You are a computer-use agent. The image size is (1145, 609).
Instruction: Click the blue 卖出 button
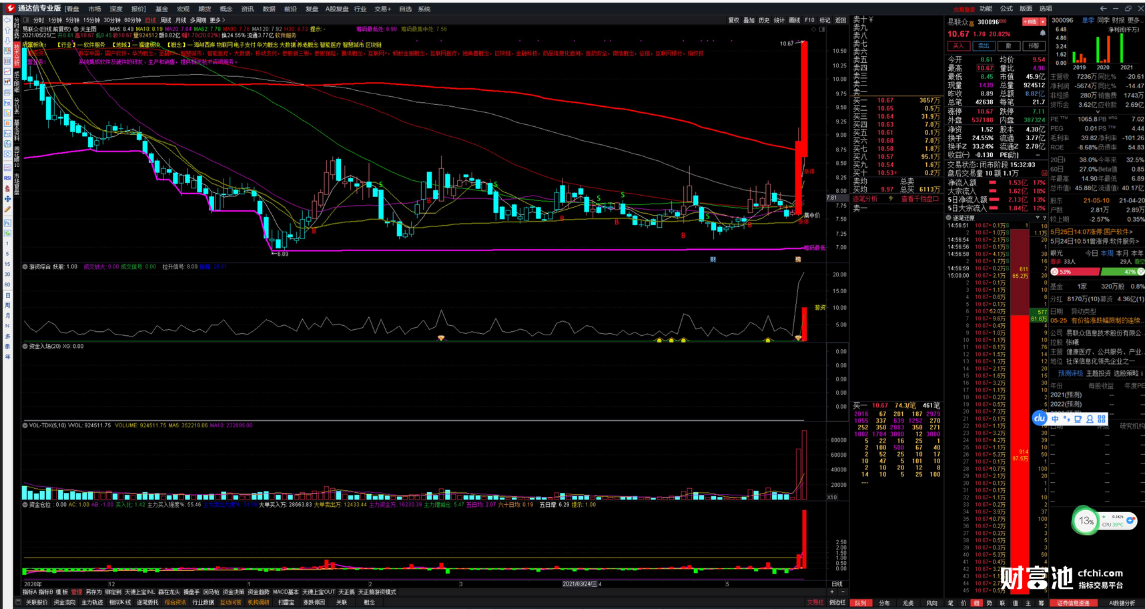[x=984, y=46]
